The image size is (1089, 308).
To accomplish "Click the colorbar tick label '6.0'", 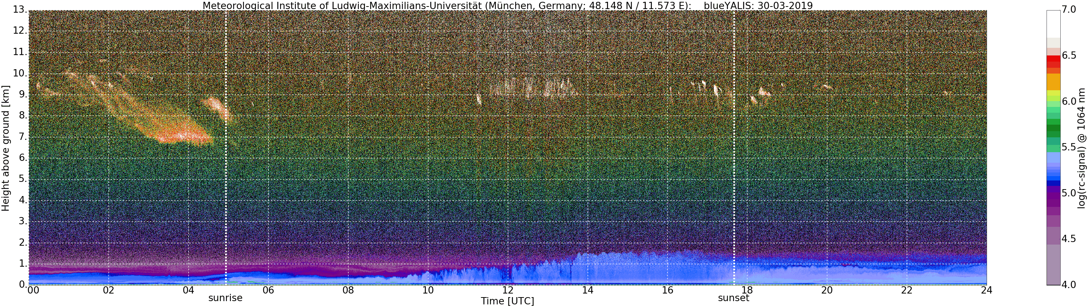I will (x=1068, y=102).
